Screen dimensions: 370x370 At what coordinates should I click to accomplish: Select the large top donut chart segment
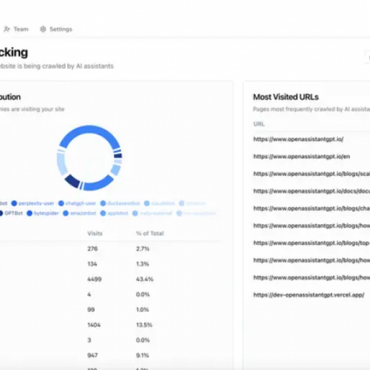pyautogui.click(x=90, y=129)
